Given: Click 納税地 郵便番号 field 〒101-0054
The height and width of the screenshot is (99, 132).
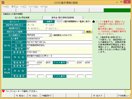Looking at the screenshot, I should pos(34,52).
